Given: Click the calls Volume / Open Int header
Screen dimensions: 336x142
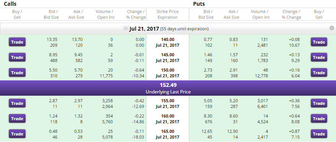Looking at the screenshot, I should tap(106, 15).
